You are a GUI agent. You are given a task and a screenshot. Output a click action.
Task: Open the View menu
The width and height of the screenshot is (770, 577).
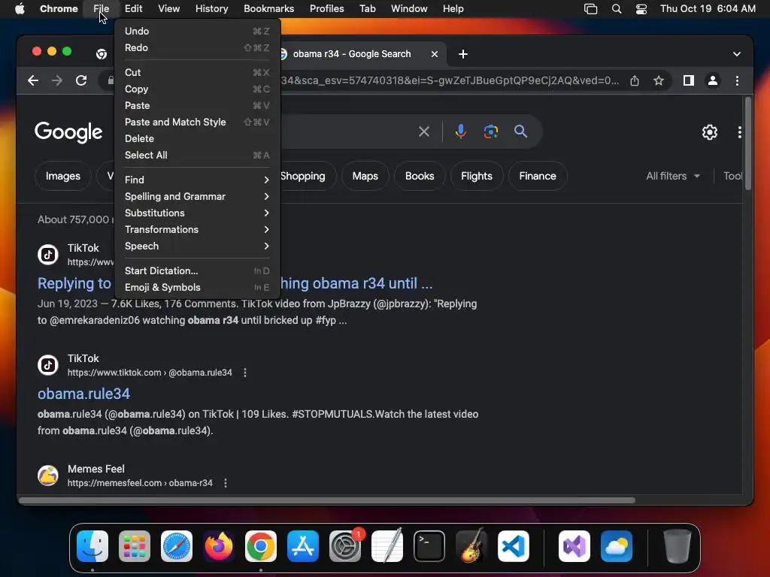point(168,9)
